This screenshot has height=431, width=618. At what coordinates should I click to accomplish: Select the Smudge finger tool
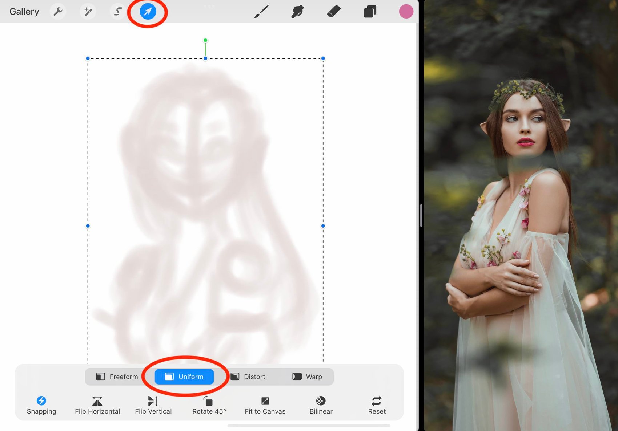point(297,12)
